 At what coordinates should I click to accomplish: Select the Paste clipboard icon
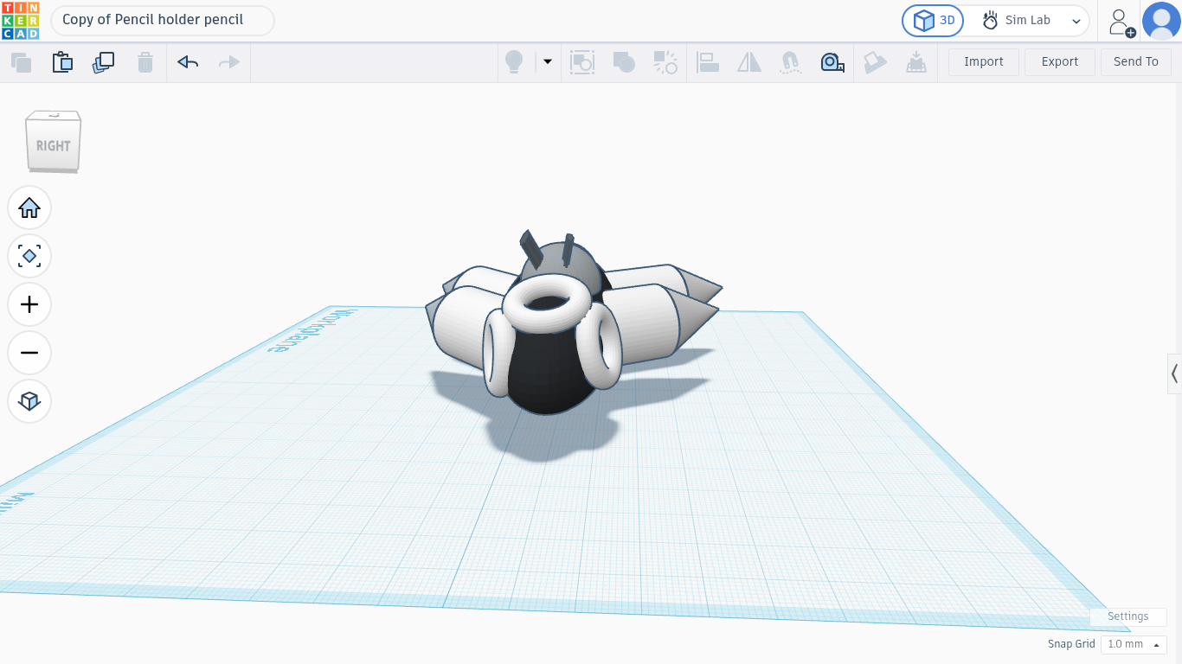(x=62, y=62)
